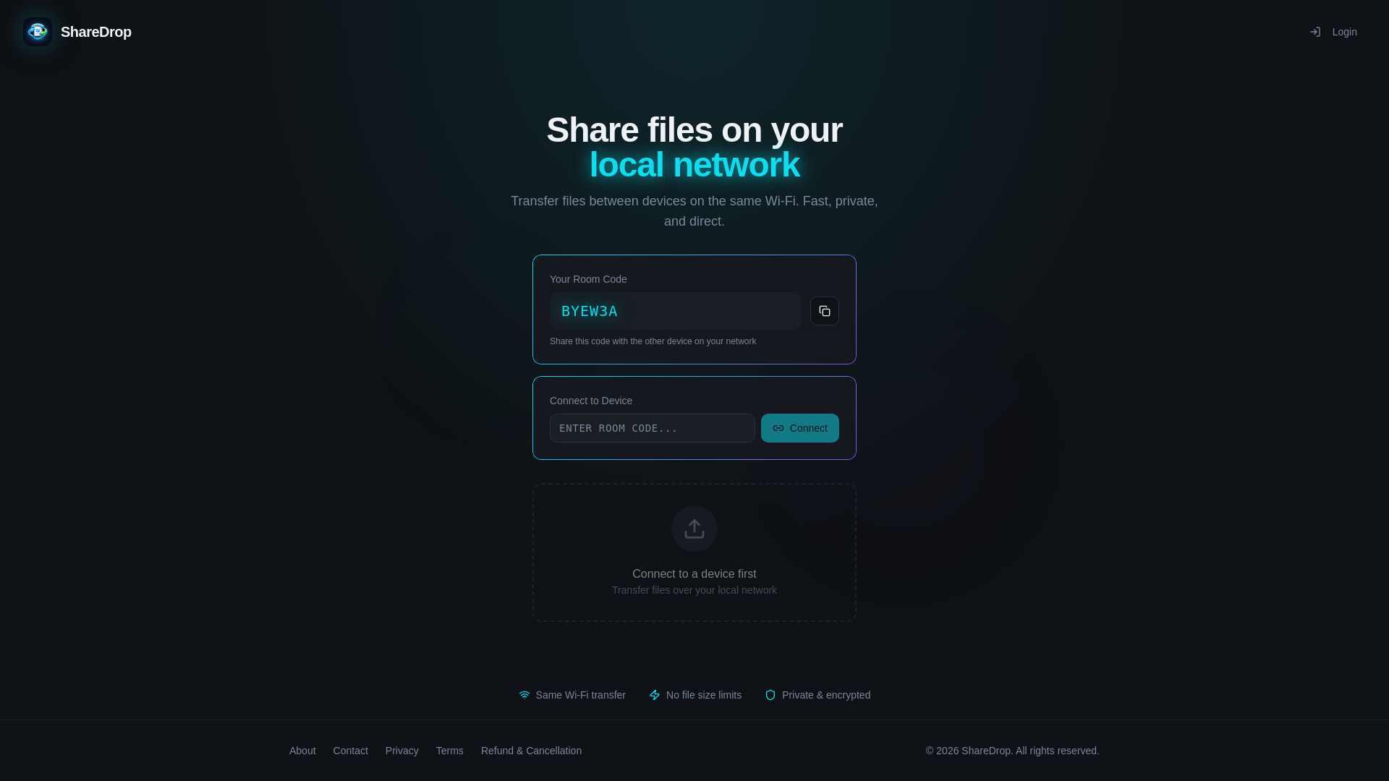Click the Your Room Code label
Image resolution: width=1389 pixels, height=781 pixels.
[x=588, y=279]
